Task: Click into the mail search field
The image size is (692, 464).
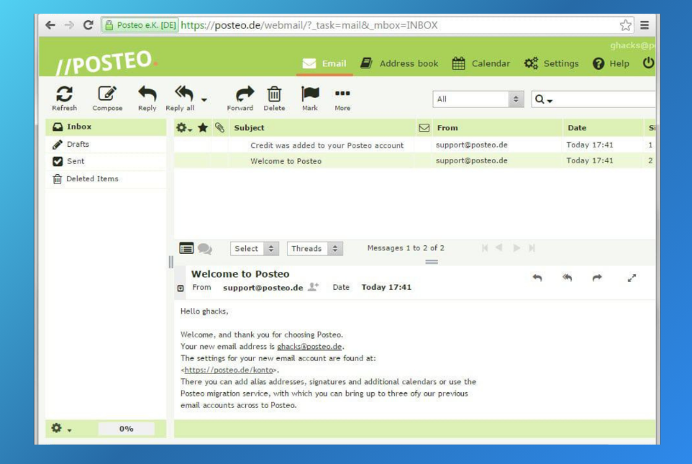Action: [605, 99]
